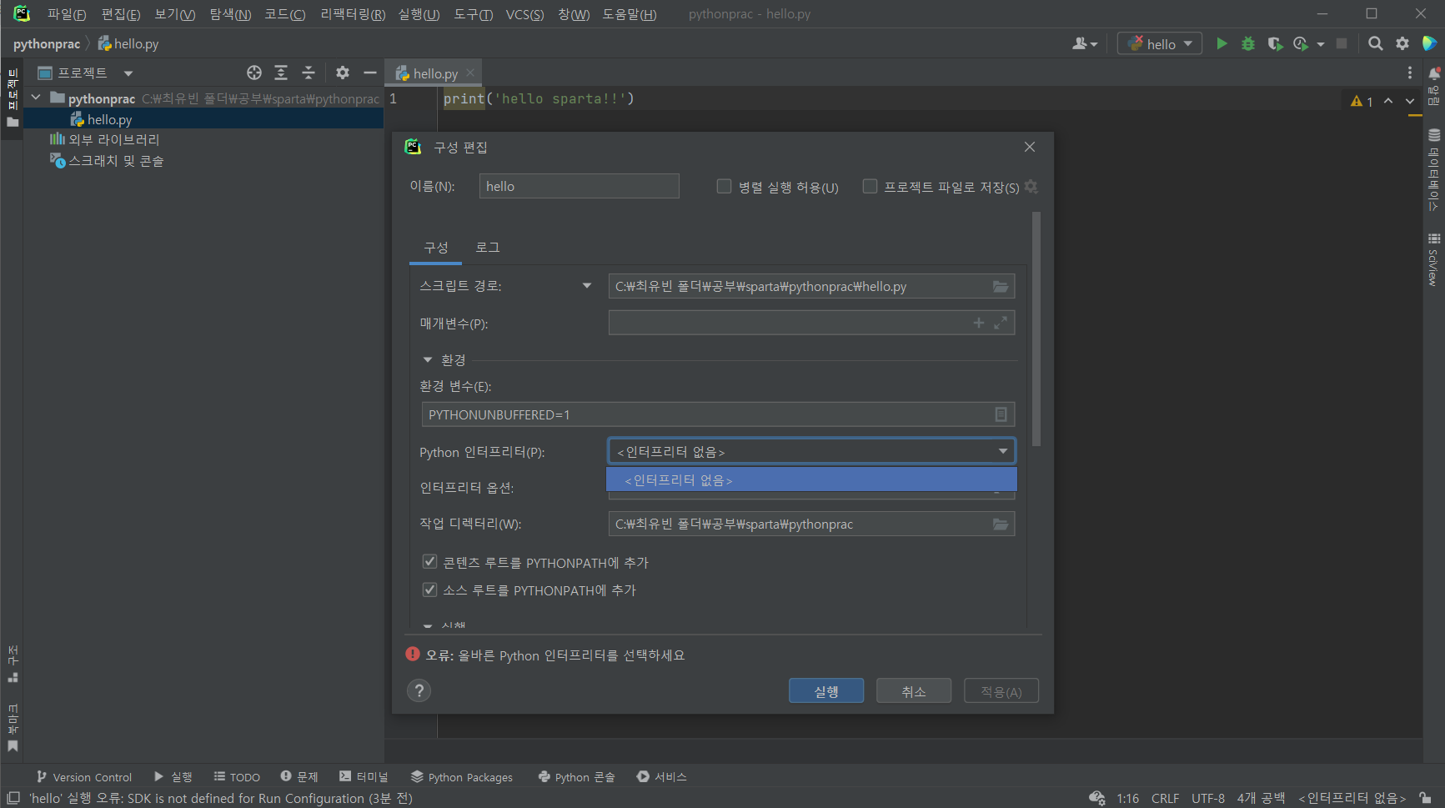Select the no-interpreter option in list

(811, 479)
